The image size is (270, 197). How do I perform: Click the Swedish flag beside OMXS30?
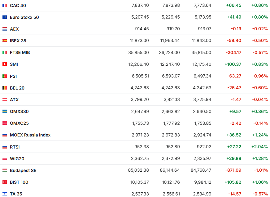click(x=5, y=111)
